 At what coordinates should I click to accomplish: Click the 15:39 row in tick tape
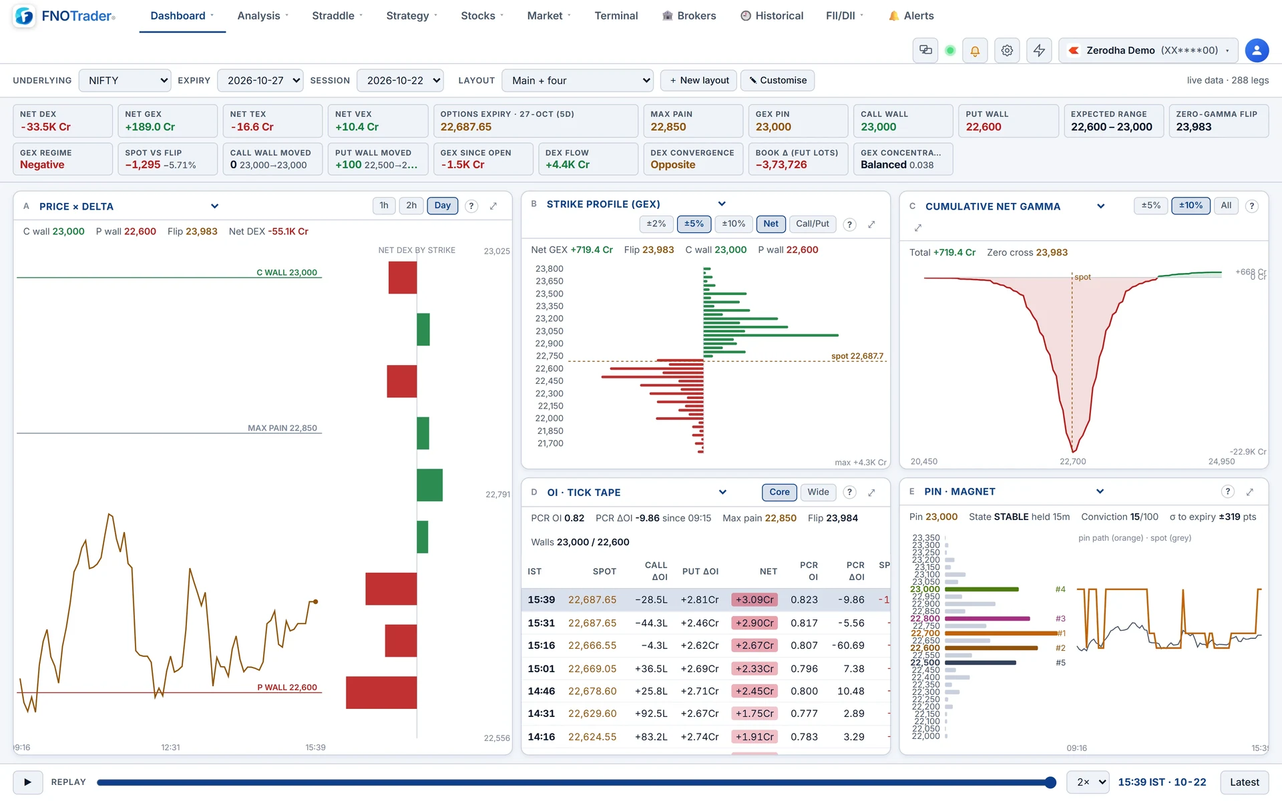coord(706,600)
